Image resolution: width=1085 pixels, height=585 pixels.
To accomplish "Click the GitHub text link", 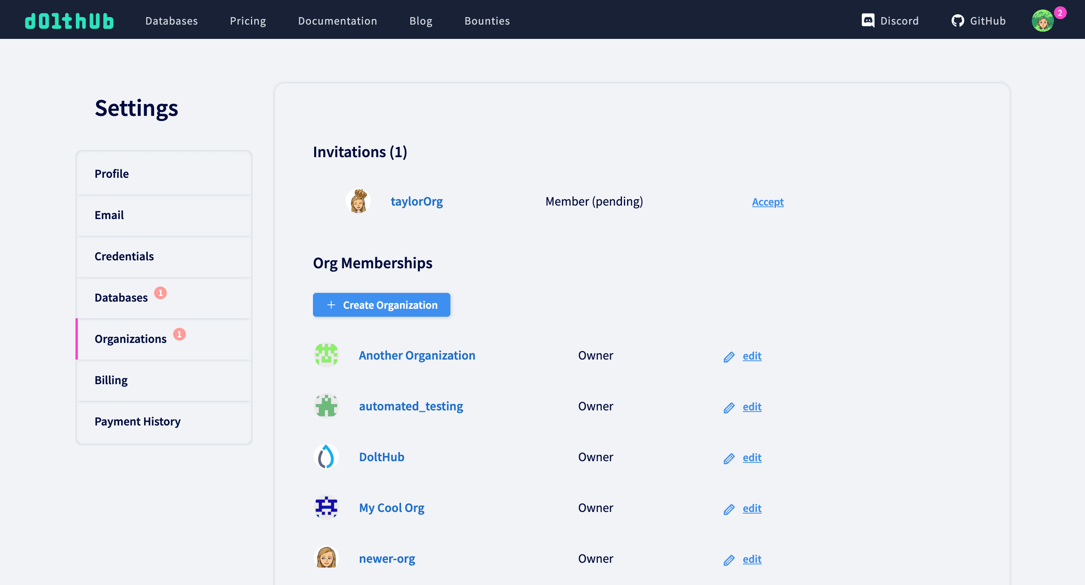I will coord(988,21).
